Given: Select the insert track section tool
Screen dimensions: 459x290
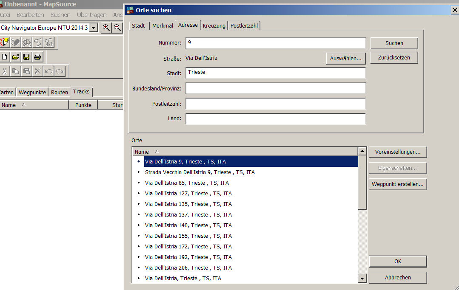Looking at the screenshot, I should 37,42.
